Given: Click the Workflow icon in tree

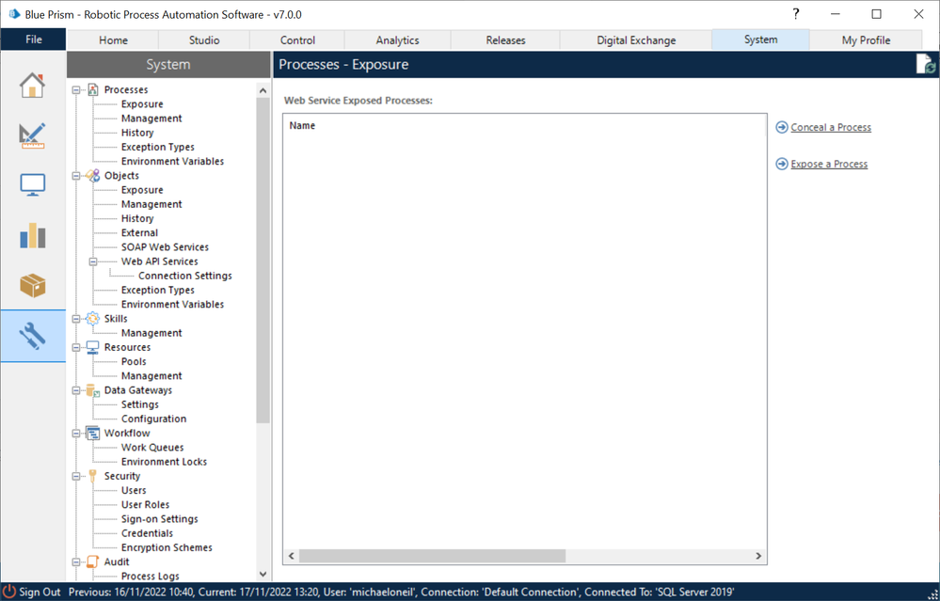Looking at the screenshot, I should (x=93, y=434).
